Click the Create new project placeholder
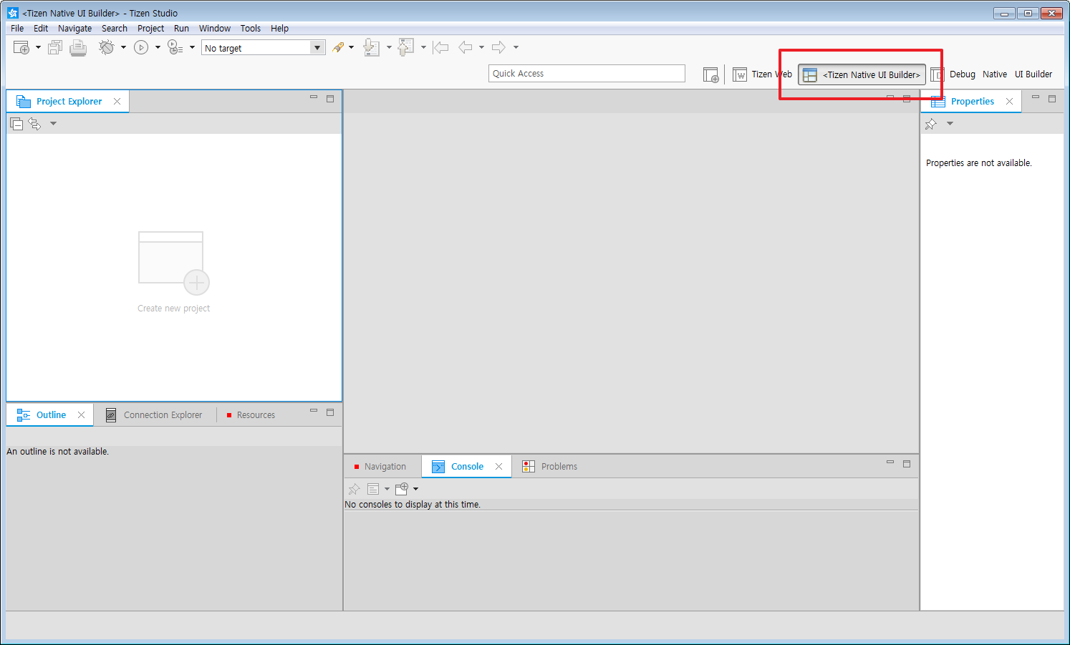Viewport: 1070px width, 645px height. point(173,272)
